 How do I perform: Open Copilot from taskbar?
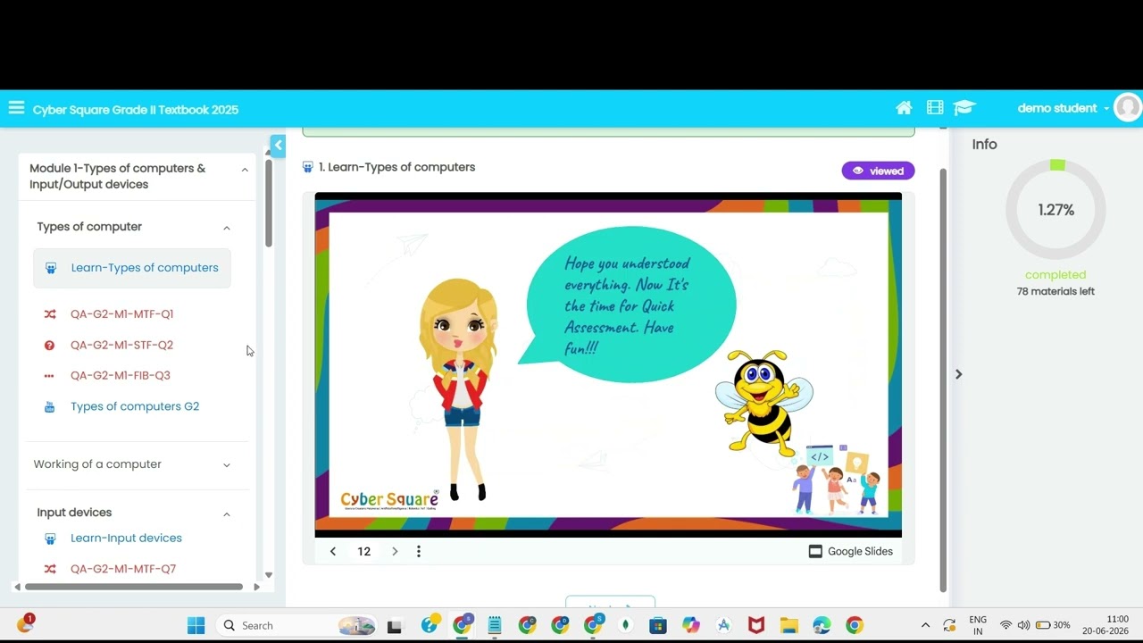click(x=691, y=625)
